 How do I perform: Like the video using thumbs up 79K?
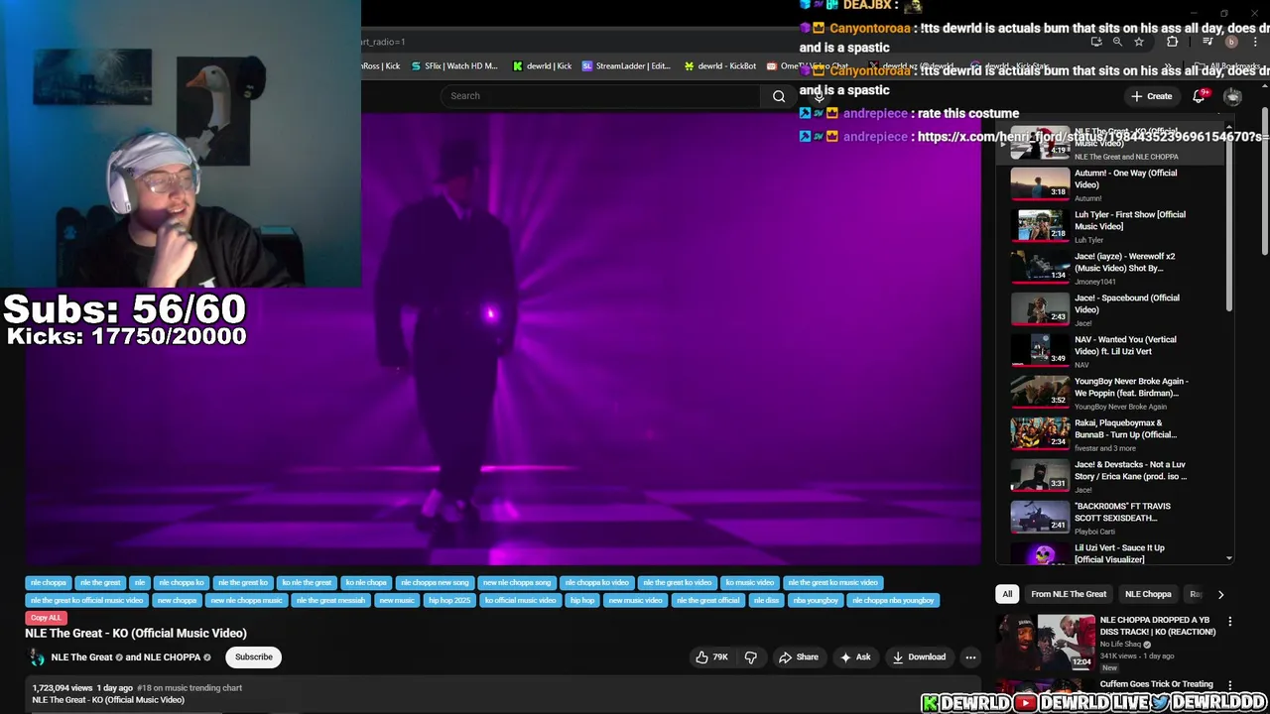click(x=712, y=656)
